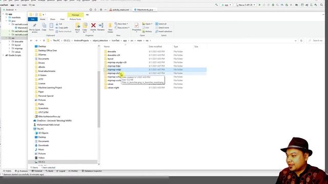The height and width of the screenshot is (184, 328).
Task: Click Machine Learning Project in navigation pane
Action: pyautogui.click(x=50, y=87)
